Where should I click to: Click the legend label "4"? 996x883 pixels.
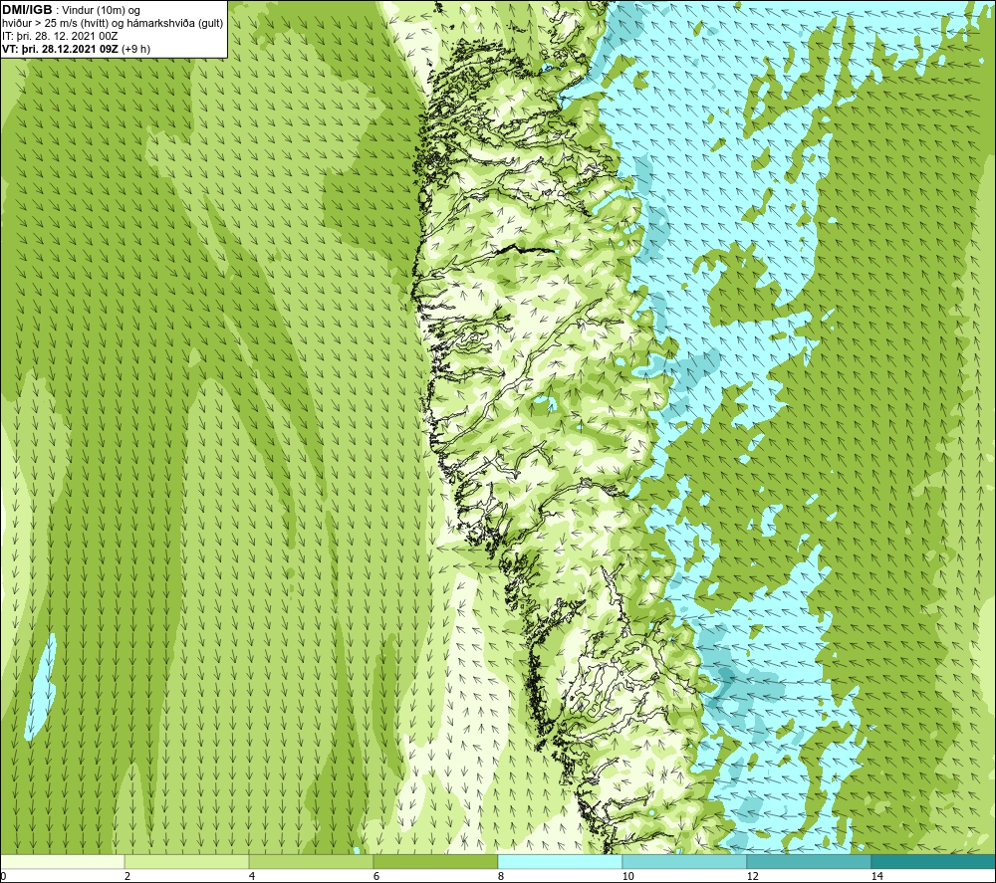pos(252,876)
